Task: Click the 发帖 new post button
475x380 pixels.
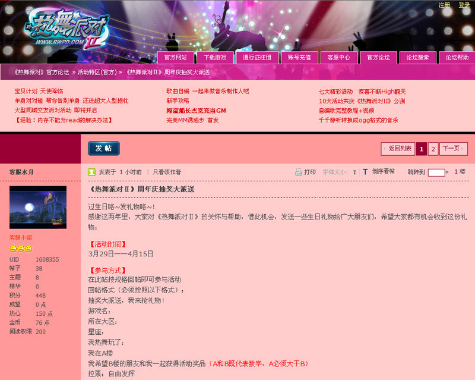Action: click(104, 149)
